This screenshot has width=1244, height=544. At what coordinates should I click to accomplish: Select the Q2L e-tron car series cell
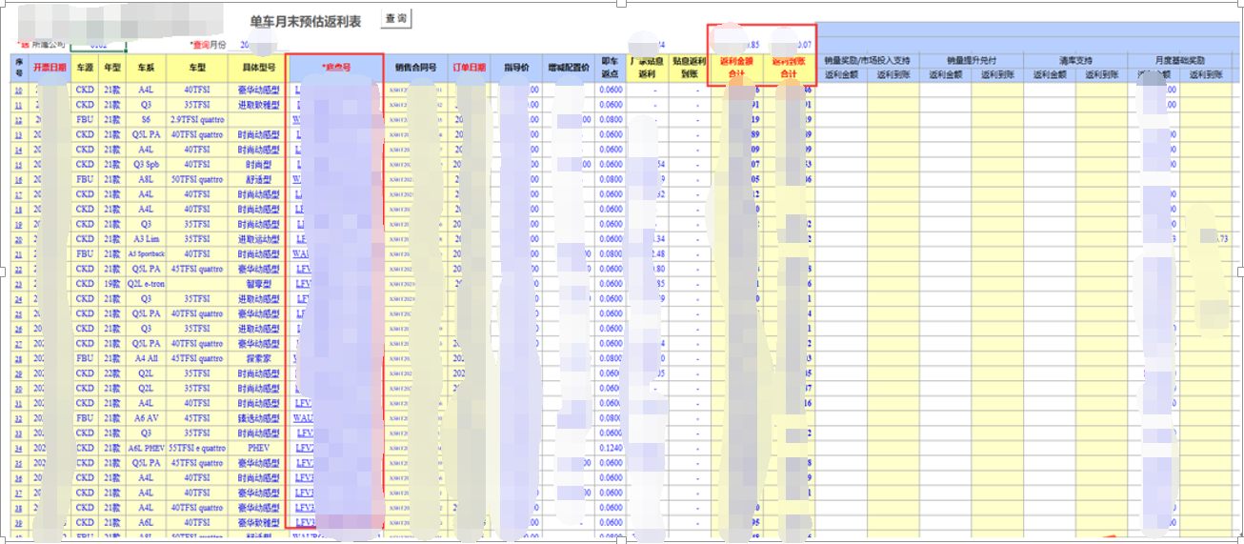click(x=146, y=284)
